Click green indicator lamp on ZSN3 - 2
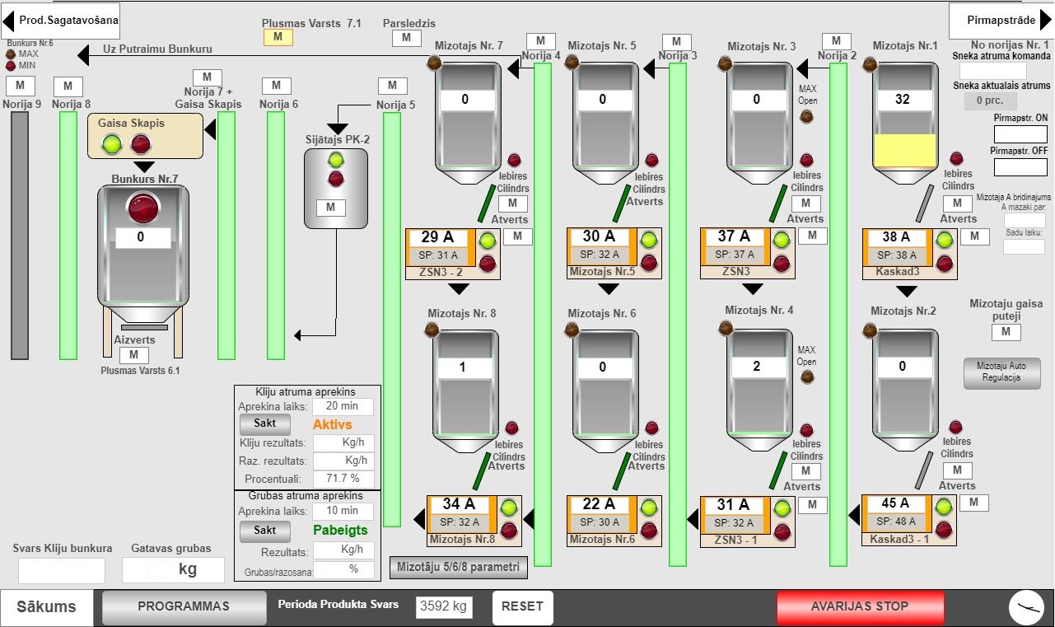Screen dimensions: 1055x627 (487, 241)
